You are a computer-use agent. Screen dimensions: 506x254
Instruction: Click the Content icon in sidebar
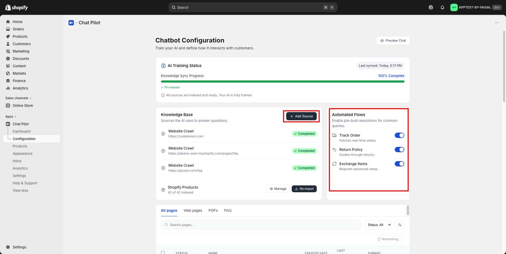8,66
